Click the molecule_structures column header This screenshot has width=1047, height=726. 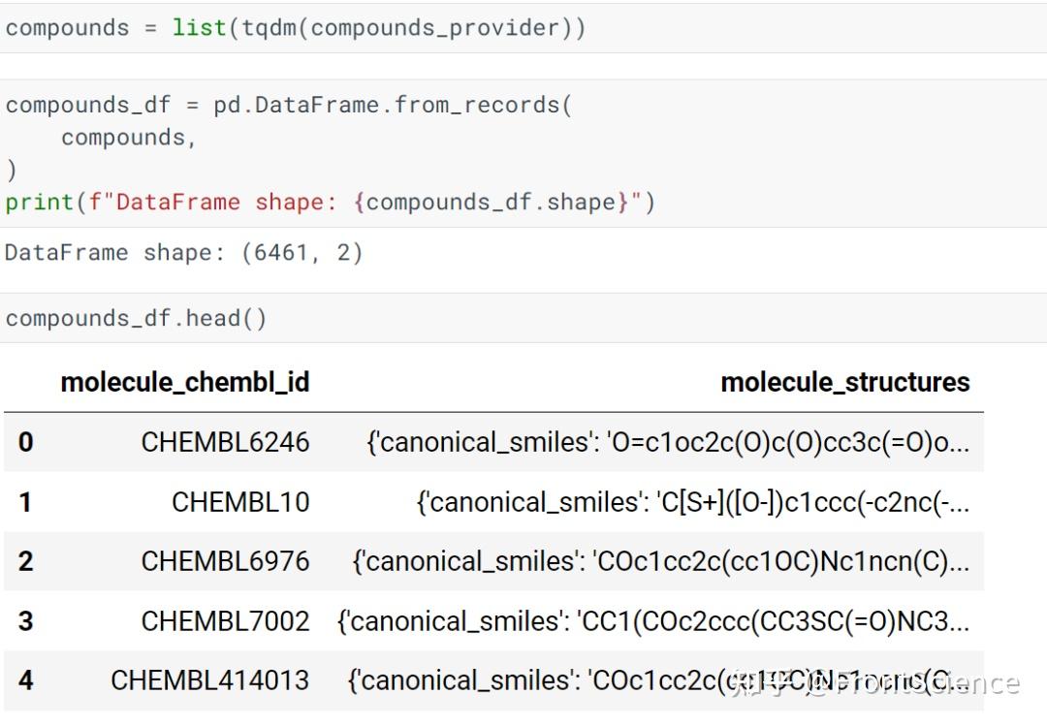coord(844,382)
